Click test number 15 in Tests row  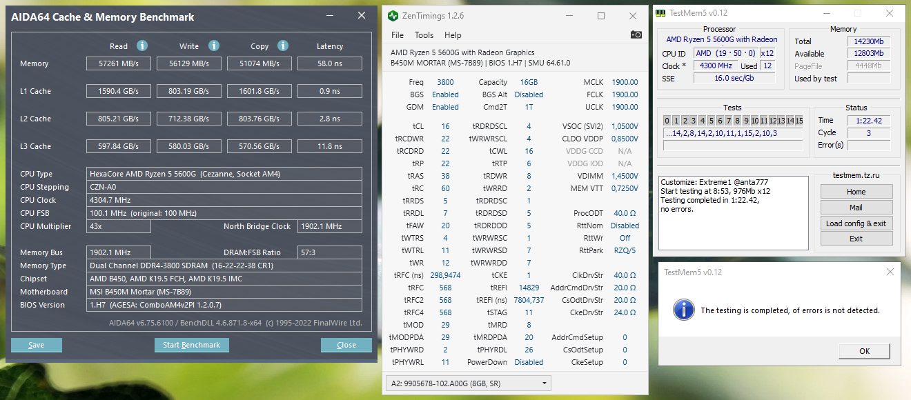799,121
